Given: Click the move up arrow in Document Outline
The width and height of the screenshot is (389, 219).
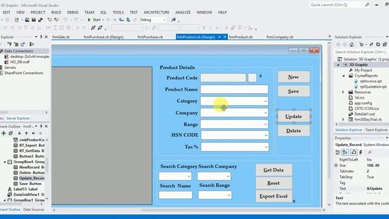Looking at the screenshot, I should (26, 133).
